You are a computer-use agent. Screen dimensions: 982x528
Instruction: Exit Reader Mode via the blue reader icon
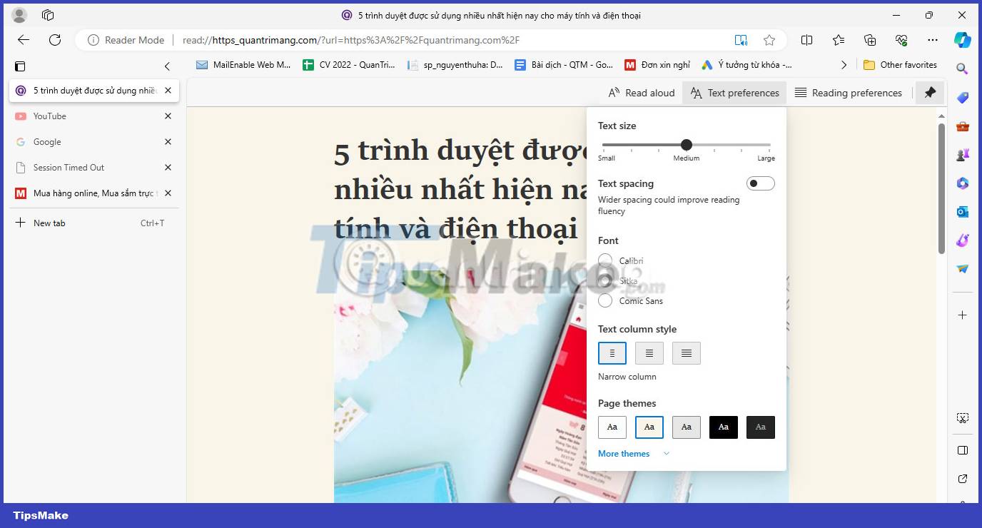click(741, 40)
